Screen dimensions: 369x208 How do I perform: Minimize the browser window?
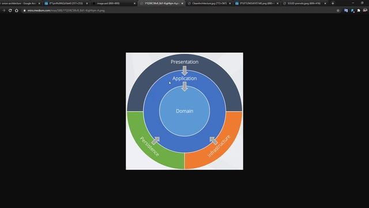pos(353,3)
